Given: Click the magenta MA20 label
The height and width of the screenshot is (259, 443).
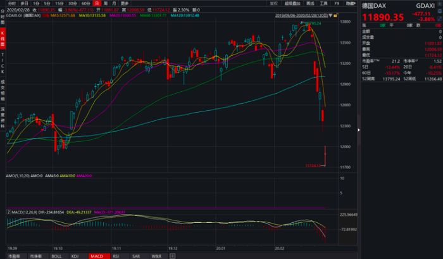Looking at the screenshot, I should click(123, 16).
